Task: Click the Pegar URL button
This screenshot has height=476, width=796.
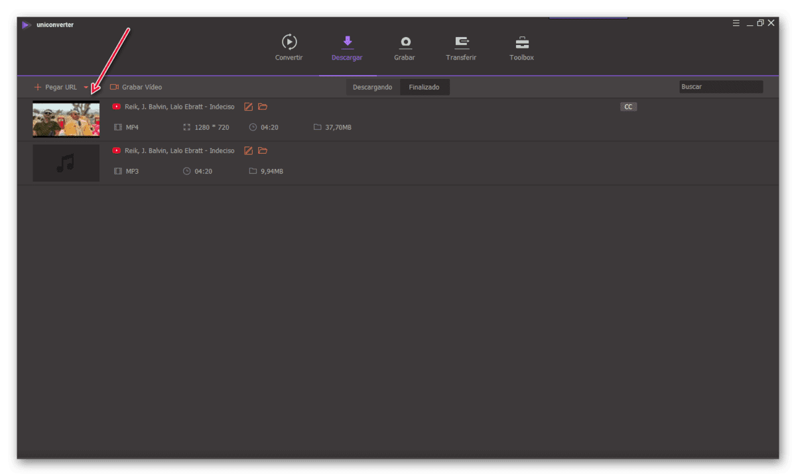Action: click(56, 87)
